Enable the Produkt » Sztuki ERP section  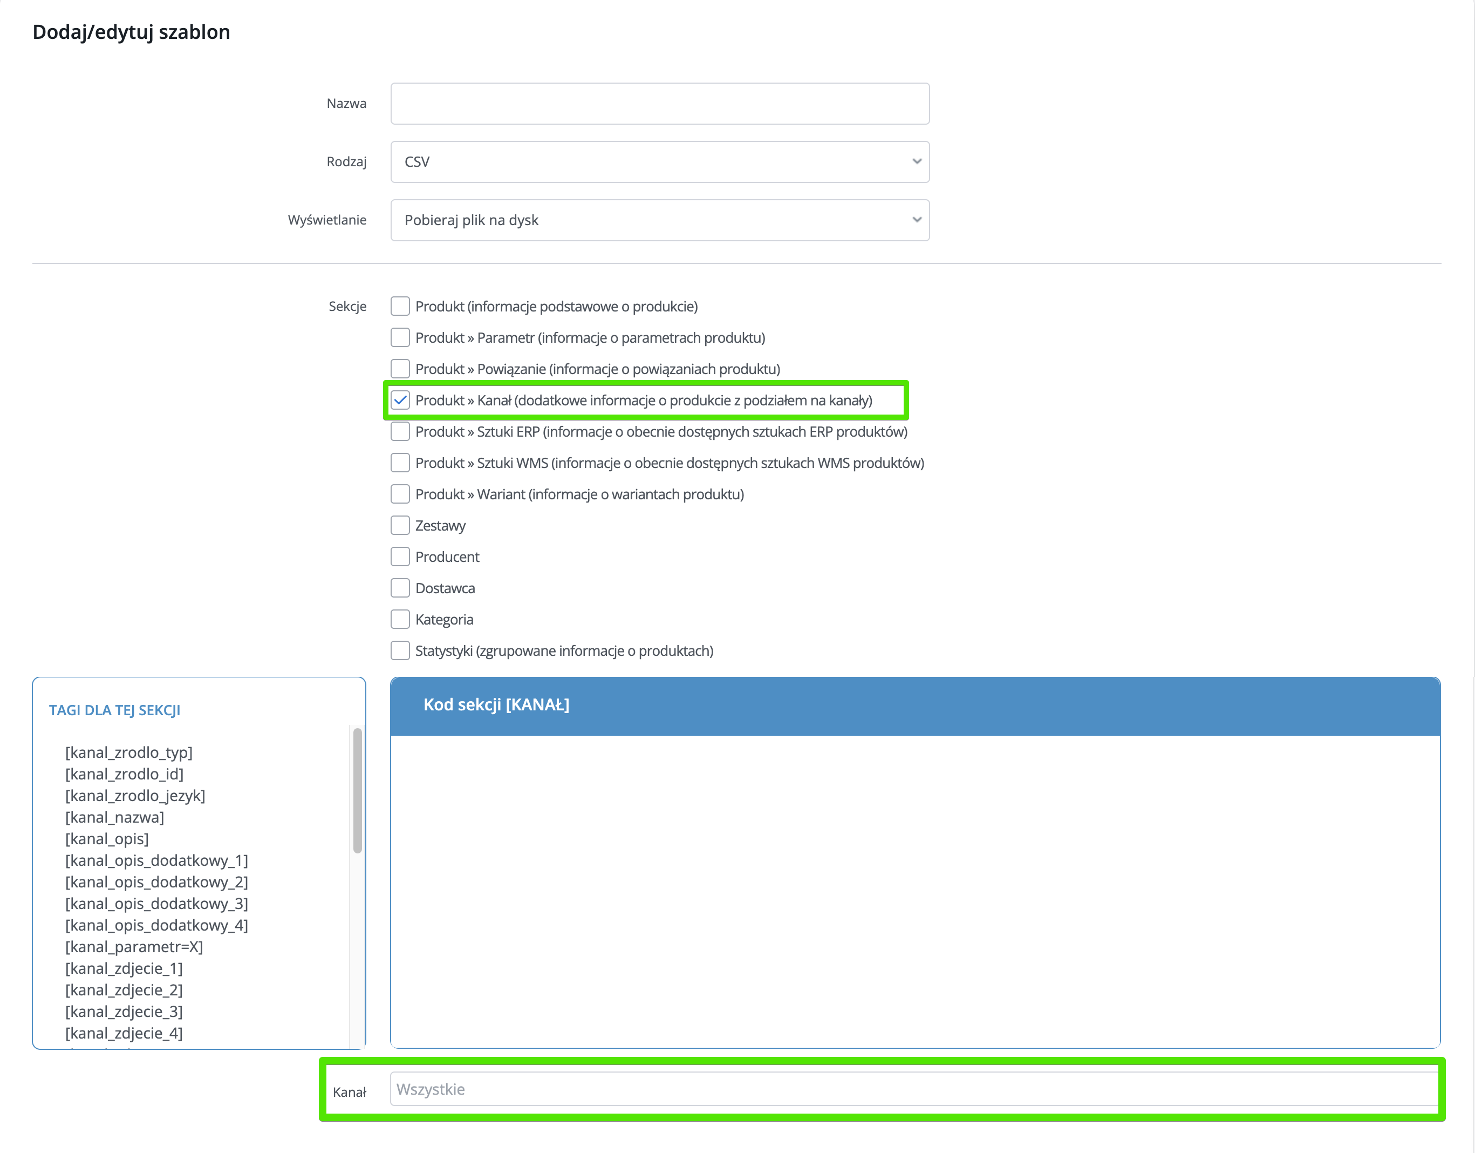click(400, 431)
